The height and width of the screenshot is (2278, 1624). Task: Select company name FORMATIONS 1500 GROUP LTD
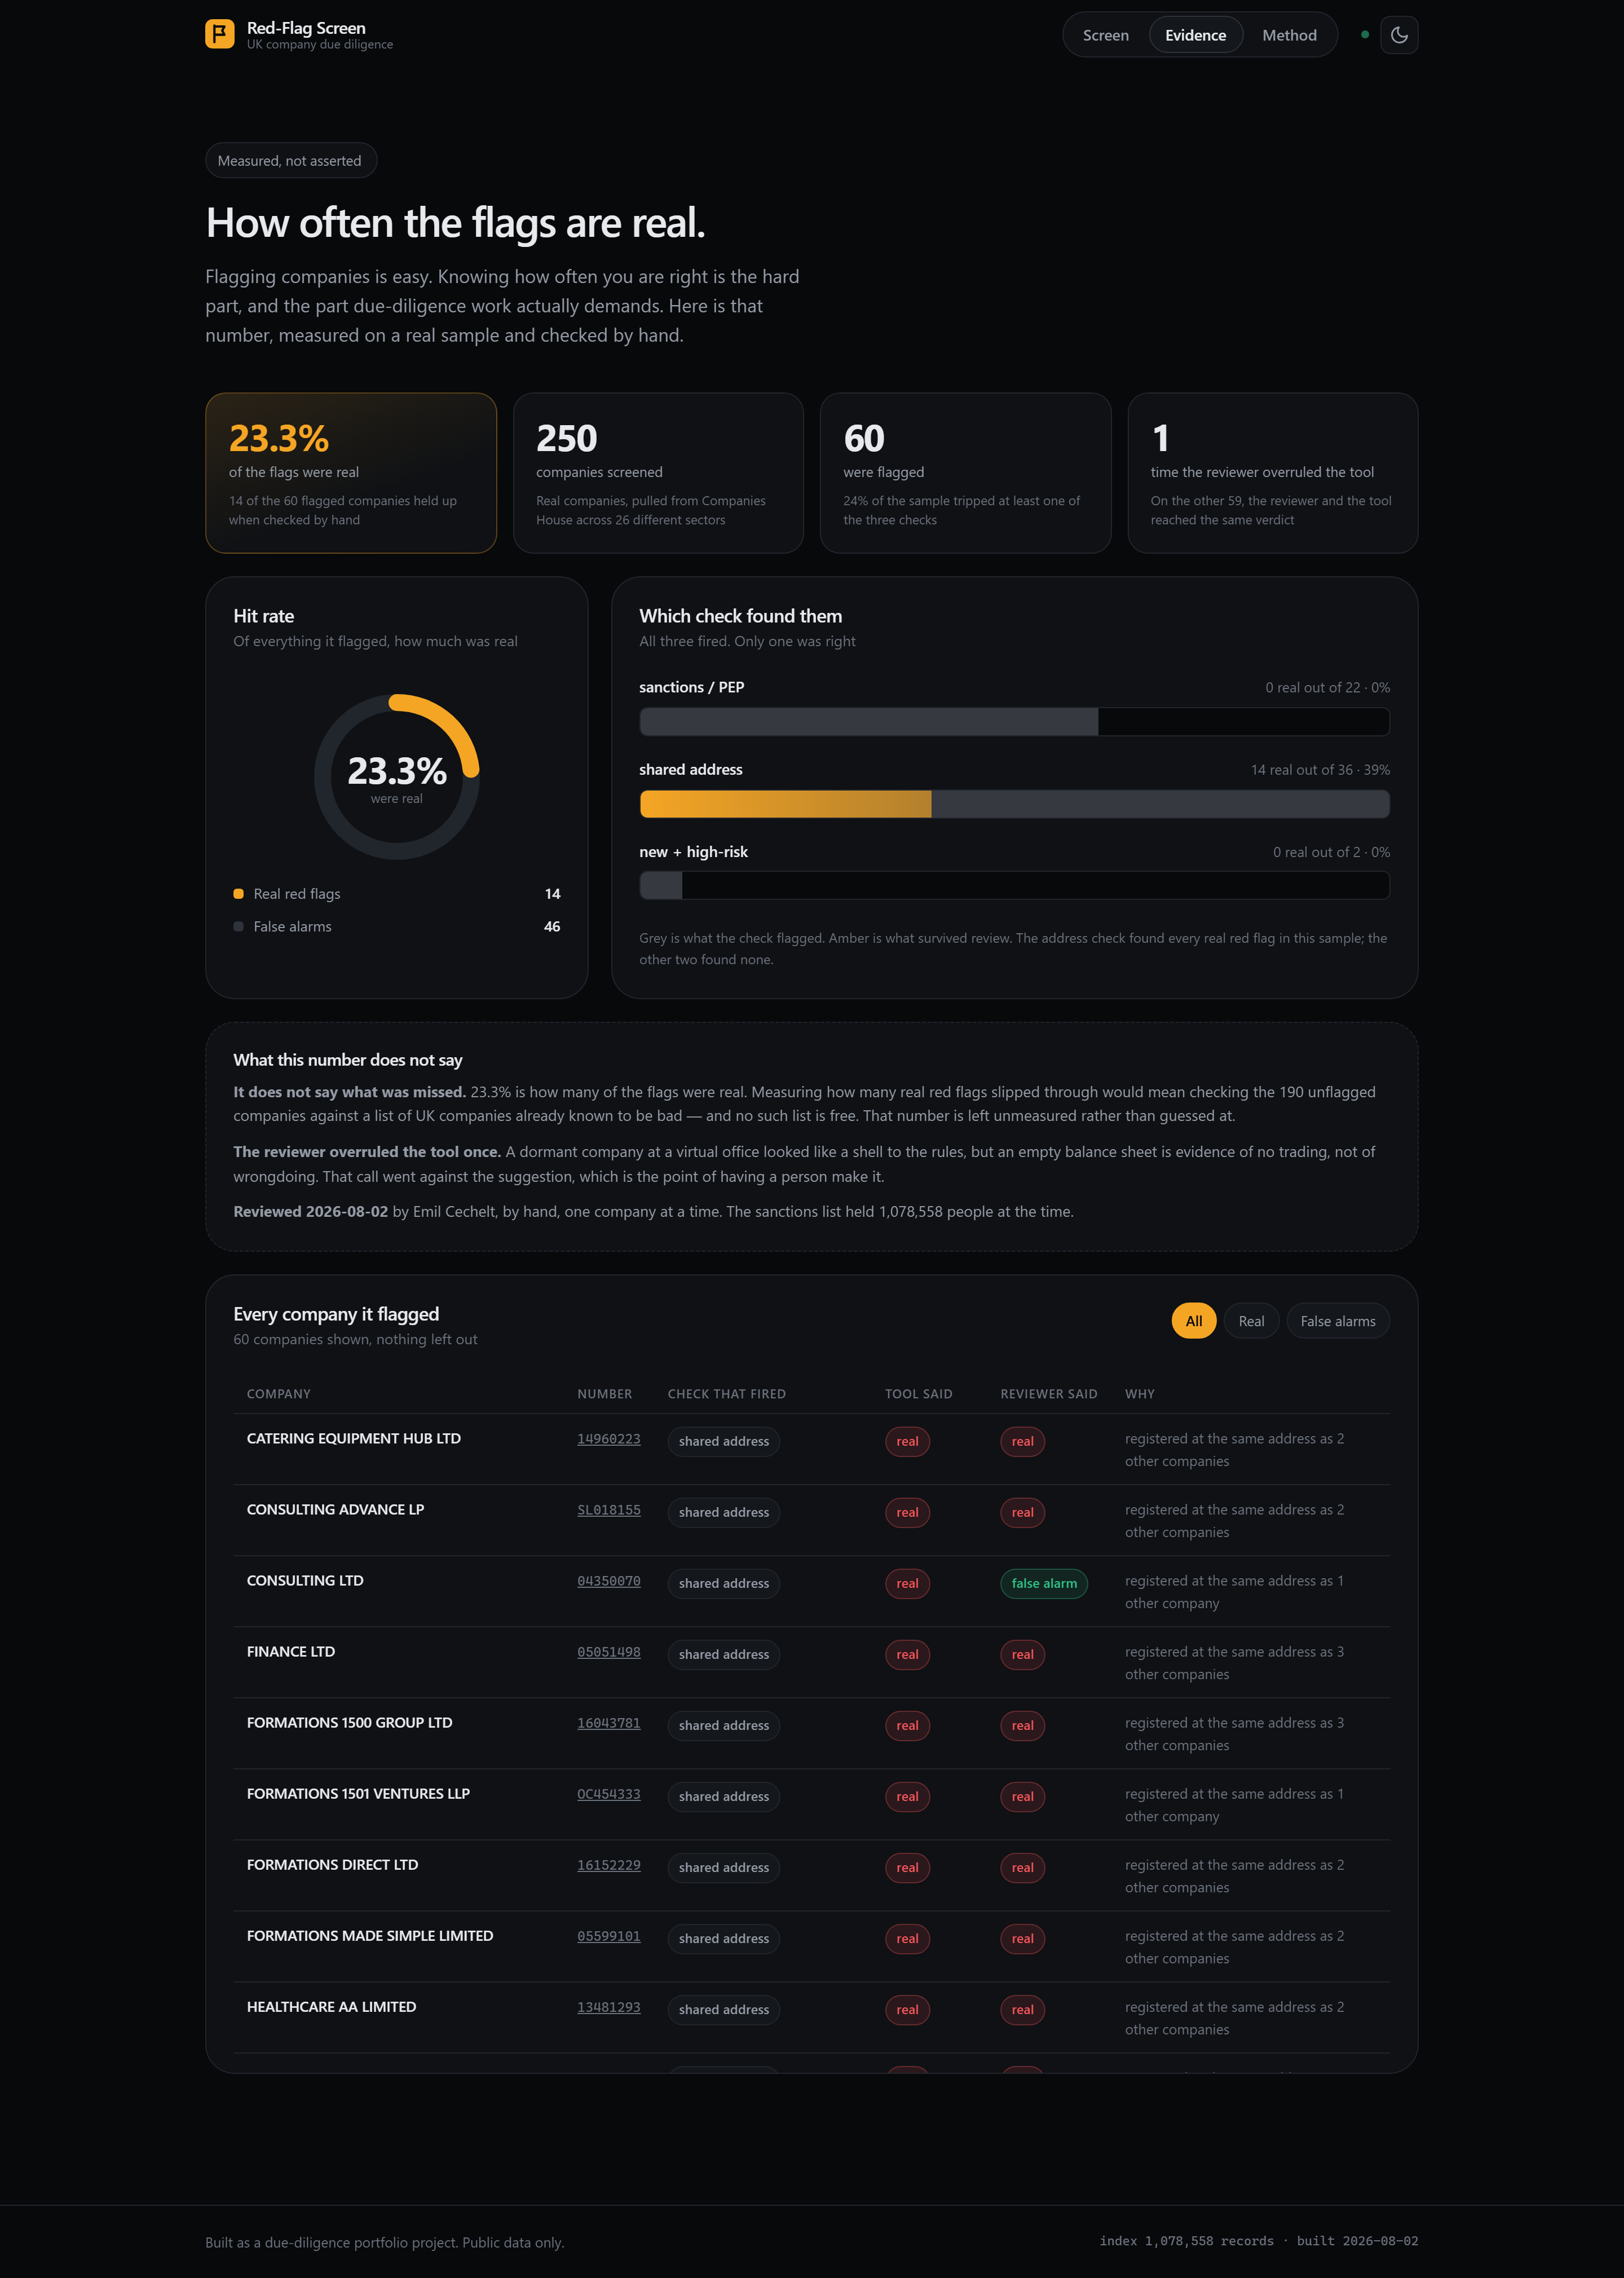(x=350, y=1723)
